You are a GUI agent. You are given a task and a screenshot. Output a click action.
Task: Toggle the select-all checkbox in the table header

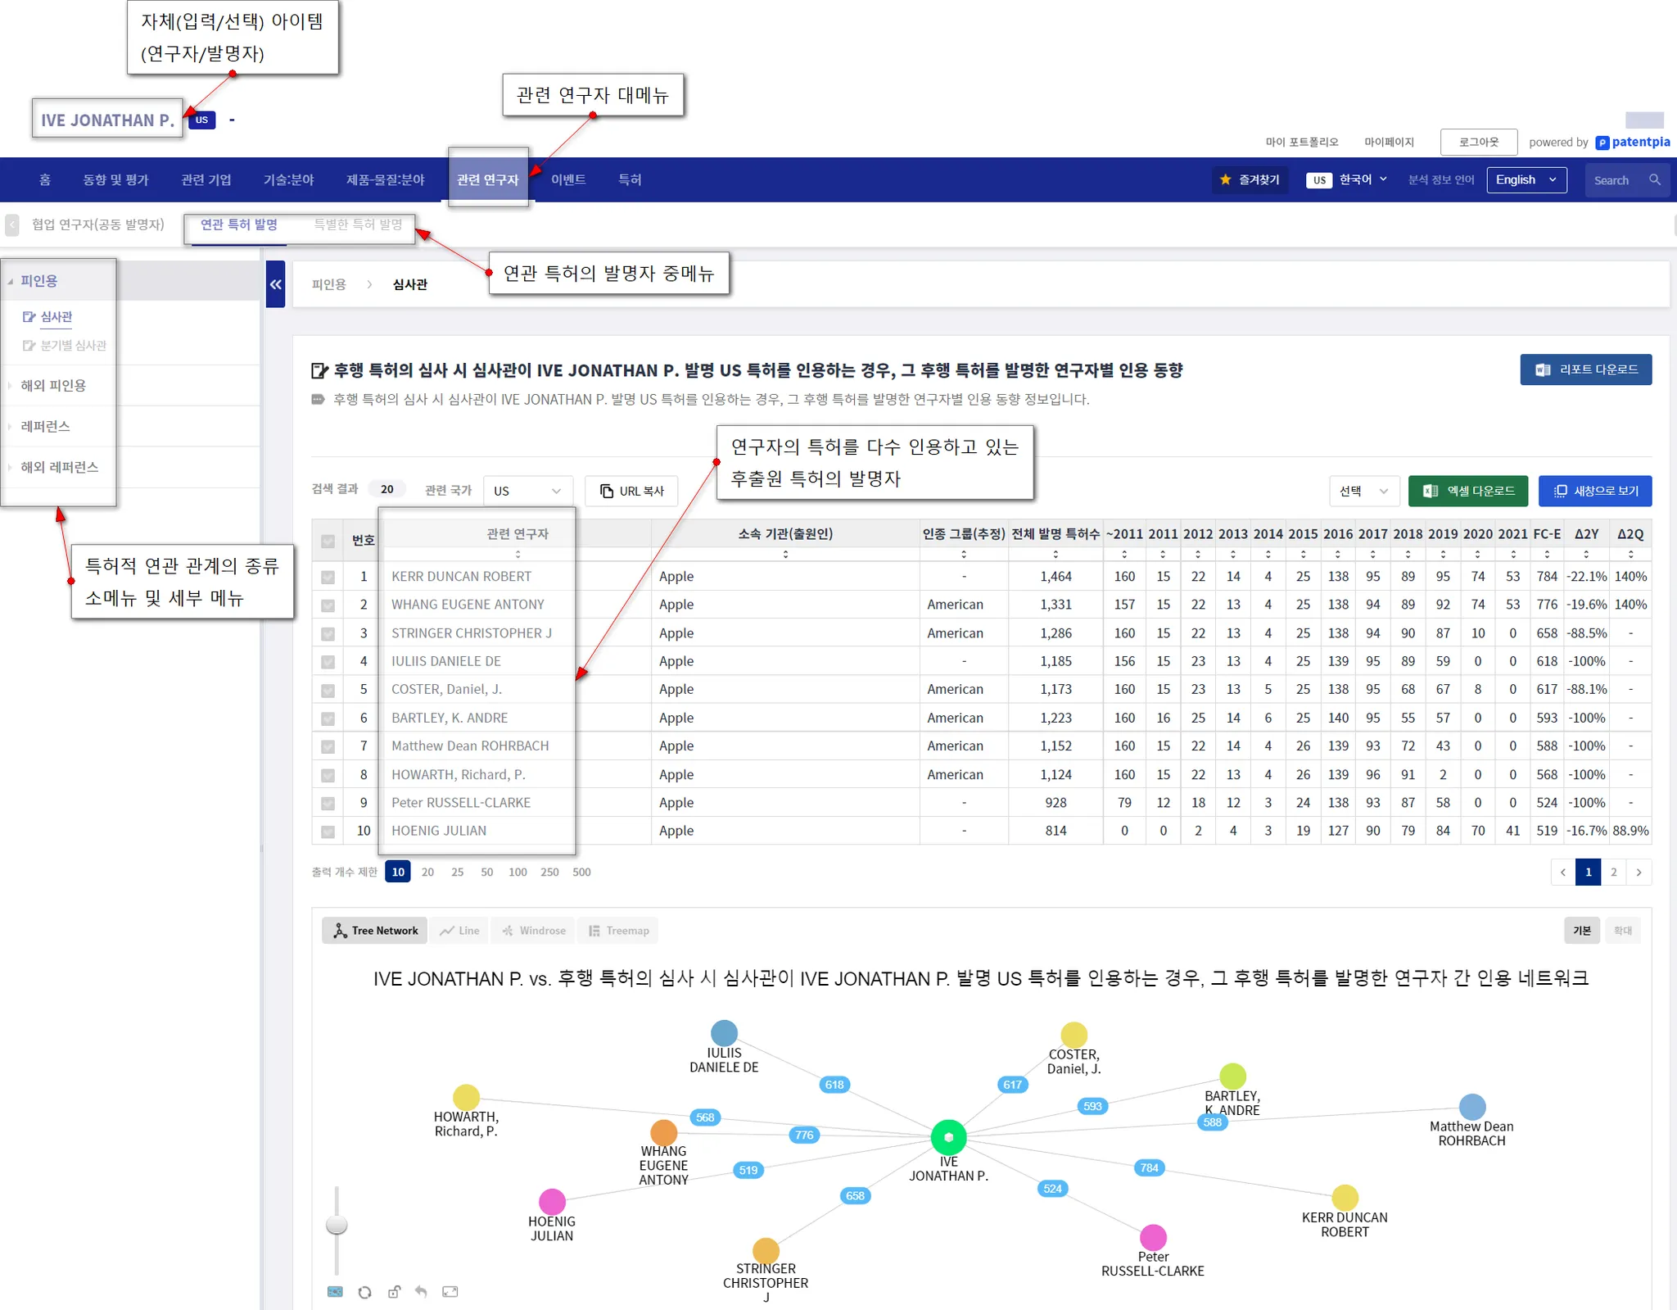click(328, 541)
